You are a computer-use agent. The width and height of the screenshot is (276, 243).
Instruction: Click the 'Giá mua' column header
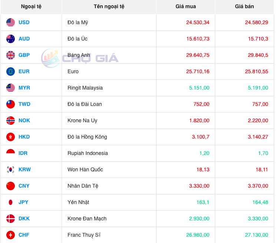185,7
